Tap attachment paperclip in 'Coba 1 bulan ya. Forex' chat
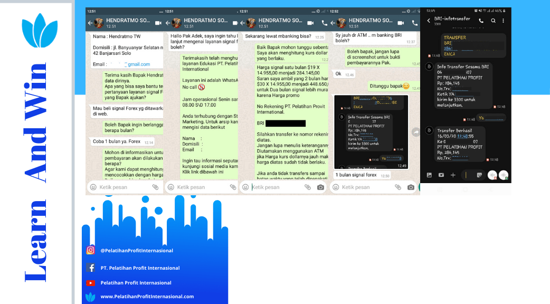 [155, 187]
